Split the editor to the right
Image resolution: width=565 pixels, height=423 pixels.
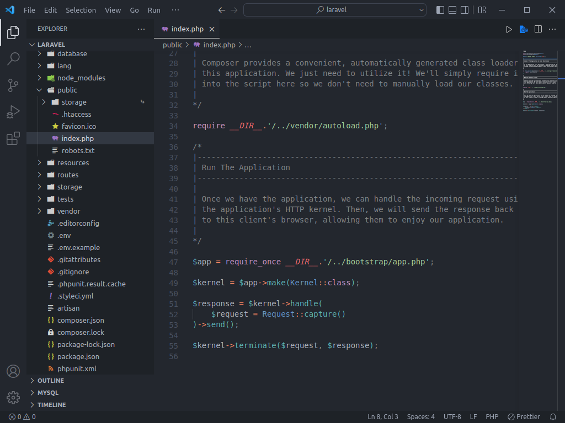(x=538, y=29)
